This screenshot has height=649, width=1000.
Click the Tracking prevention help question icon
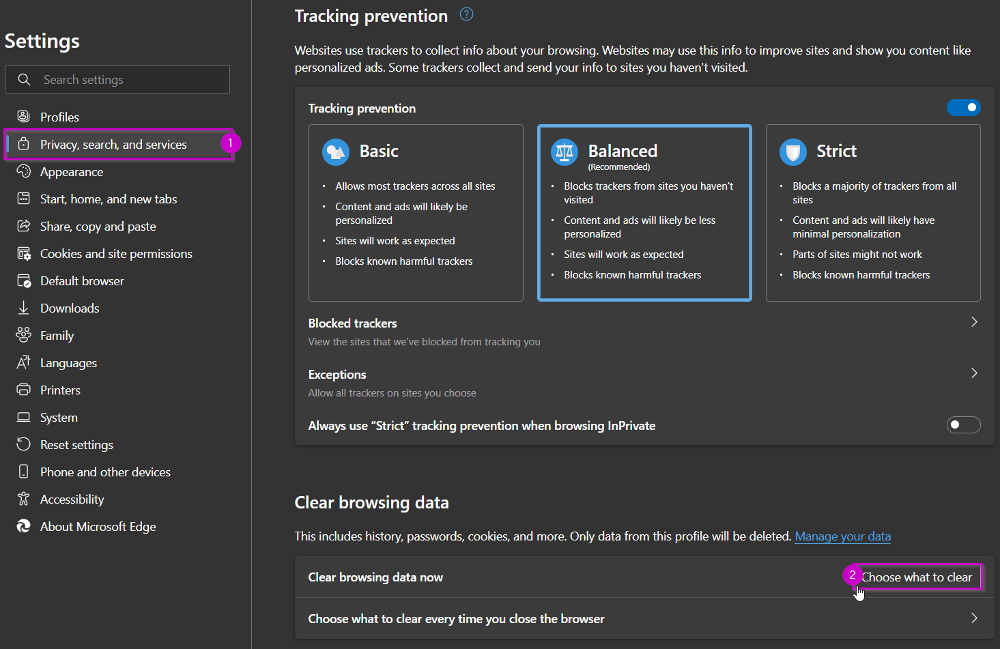[x=466, y=14]
